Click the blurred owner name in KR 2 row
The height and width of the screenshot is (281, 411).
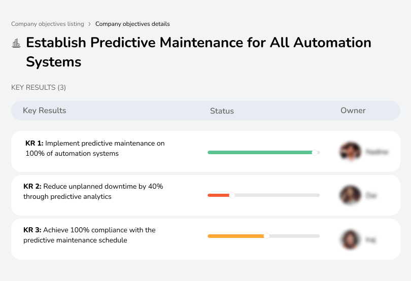[371, 196]
